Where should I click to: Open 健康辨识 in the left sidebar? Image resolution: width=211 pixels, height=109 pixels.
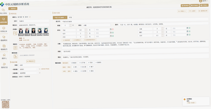coord(4,38)
